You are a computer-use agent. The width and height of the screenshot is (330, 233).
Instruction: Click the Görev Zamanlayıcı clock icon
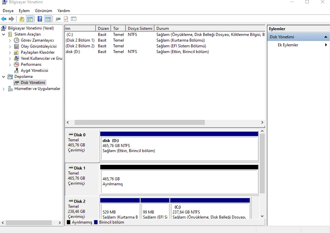pos(16,40)
